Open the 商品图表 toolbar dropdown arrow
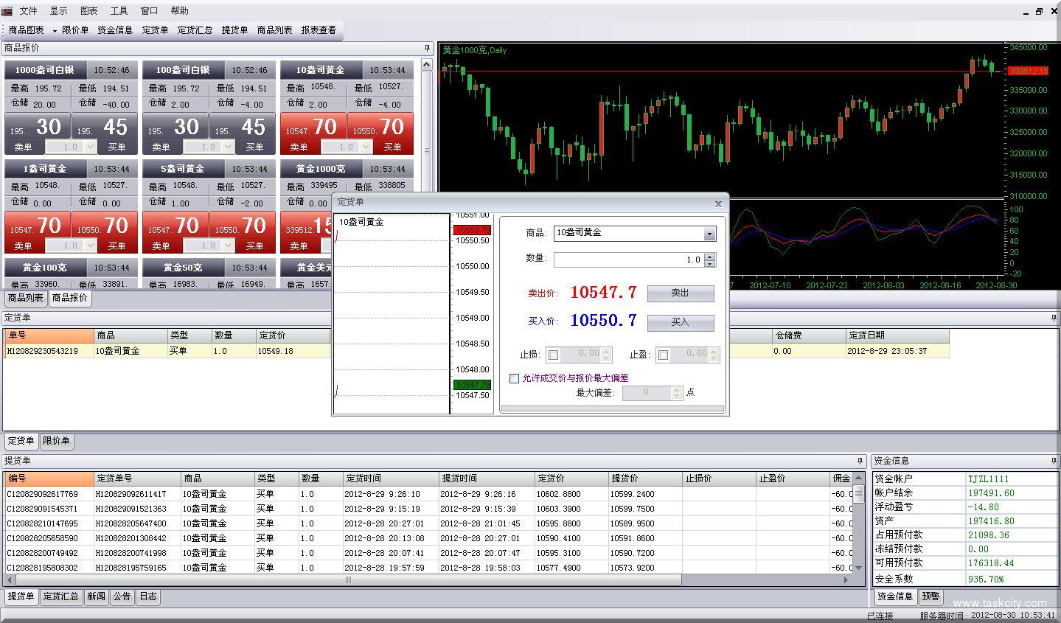 55,31
